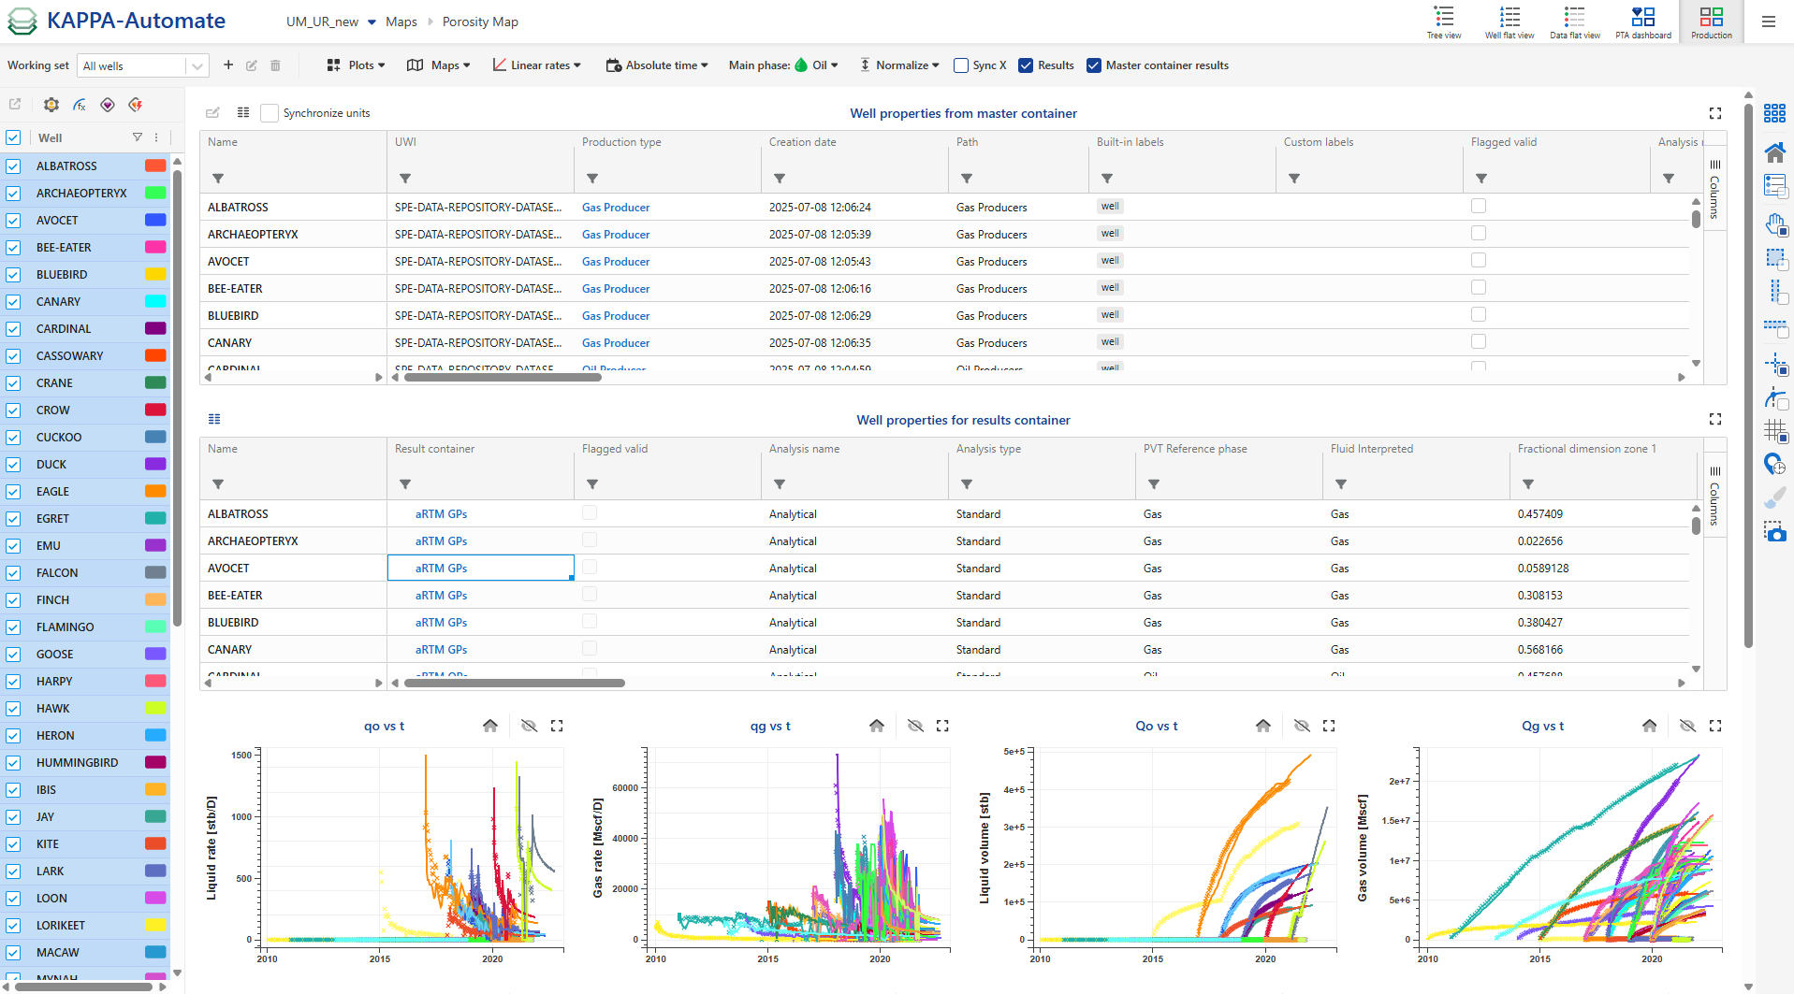Click the horizontal scrollbar below the master container table

coord(501,378)
